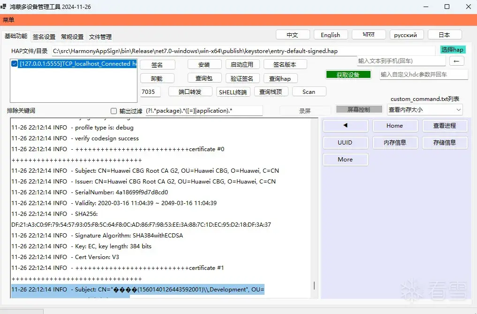Switch to the 常规设置 tab

(x=72, y=37)
